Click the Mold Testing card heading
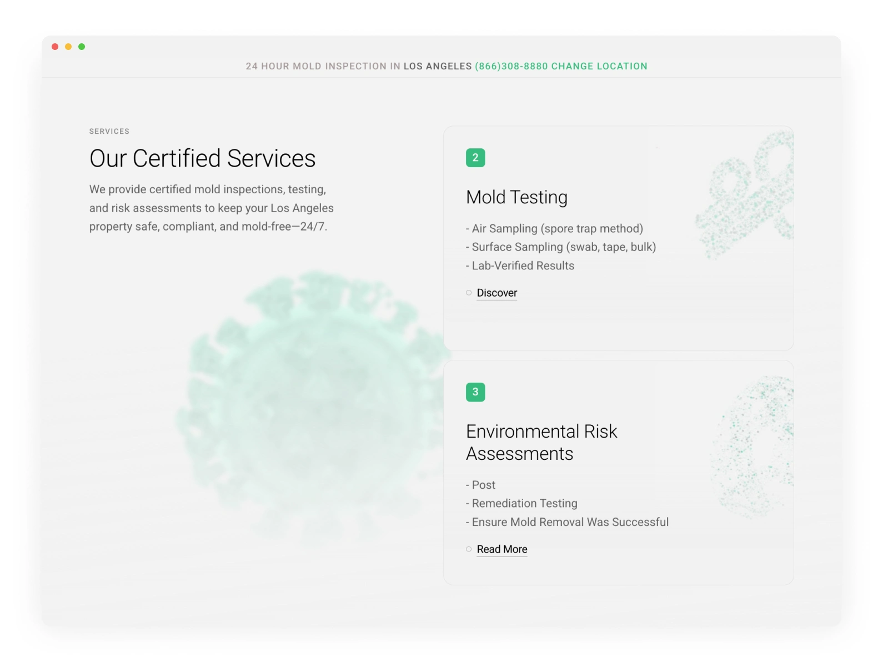883x662 pixels. (517, 197)
